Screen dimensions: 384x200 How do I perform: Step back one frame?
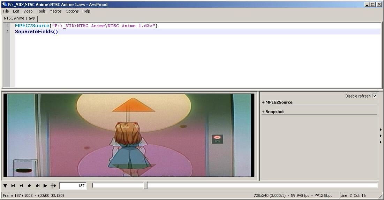click(21, 186)
